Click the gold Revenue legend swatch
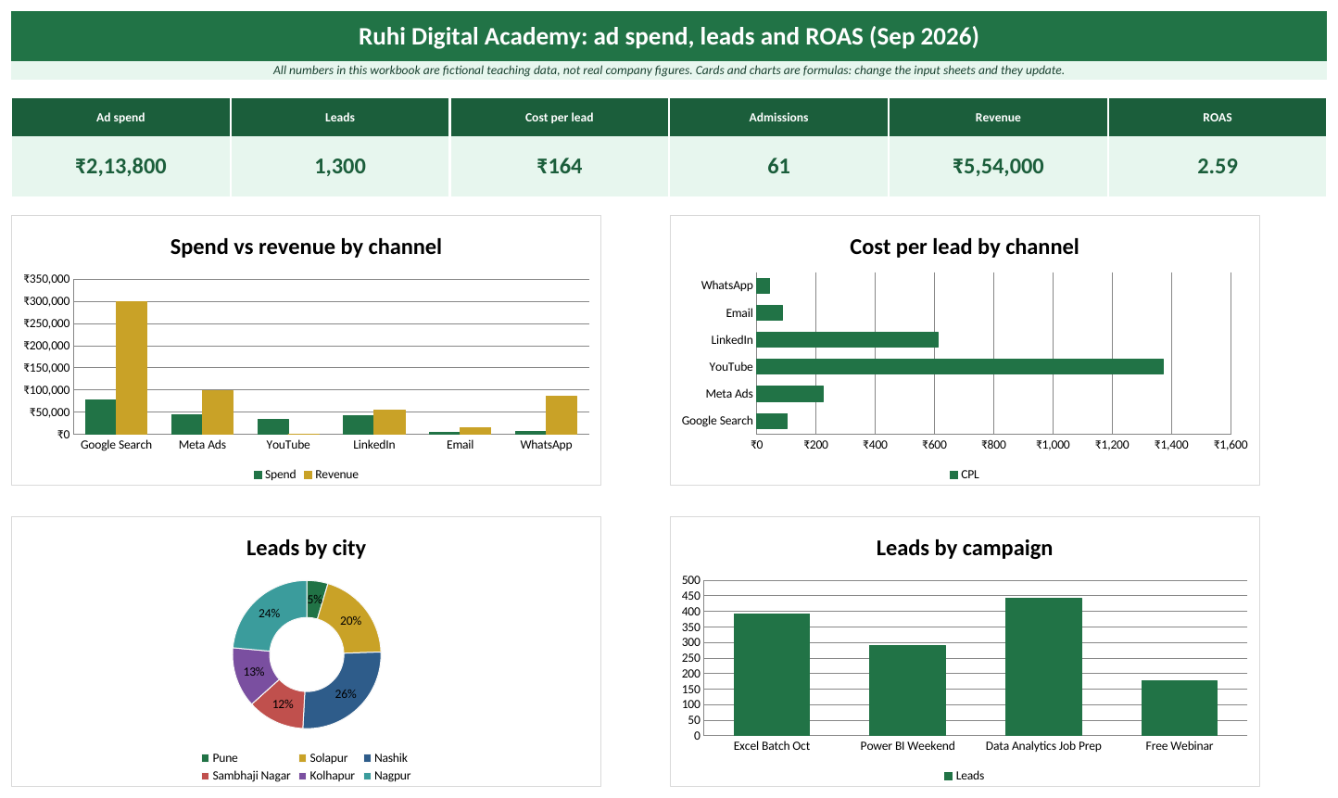The image size is (1338, 798). click(309, 475)
